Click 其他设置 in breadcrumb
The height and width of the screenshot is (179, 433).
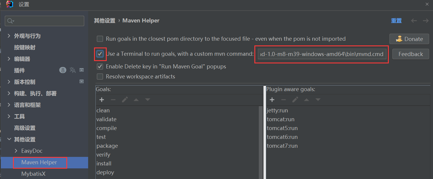[105, 21]
